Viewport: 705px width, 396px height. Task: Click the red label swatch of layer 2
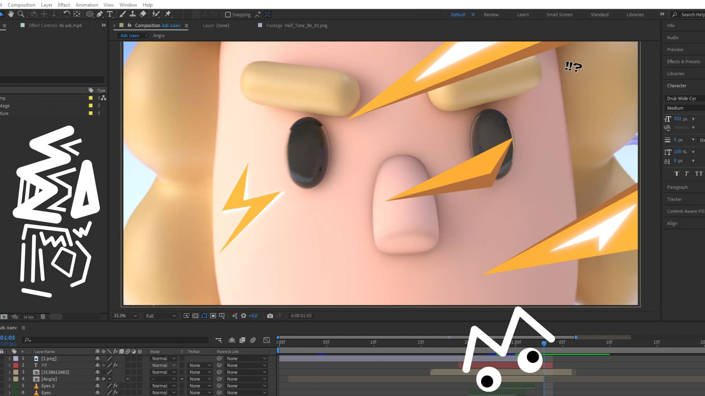coord(16,365)
